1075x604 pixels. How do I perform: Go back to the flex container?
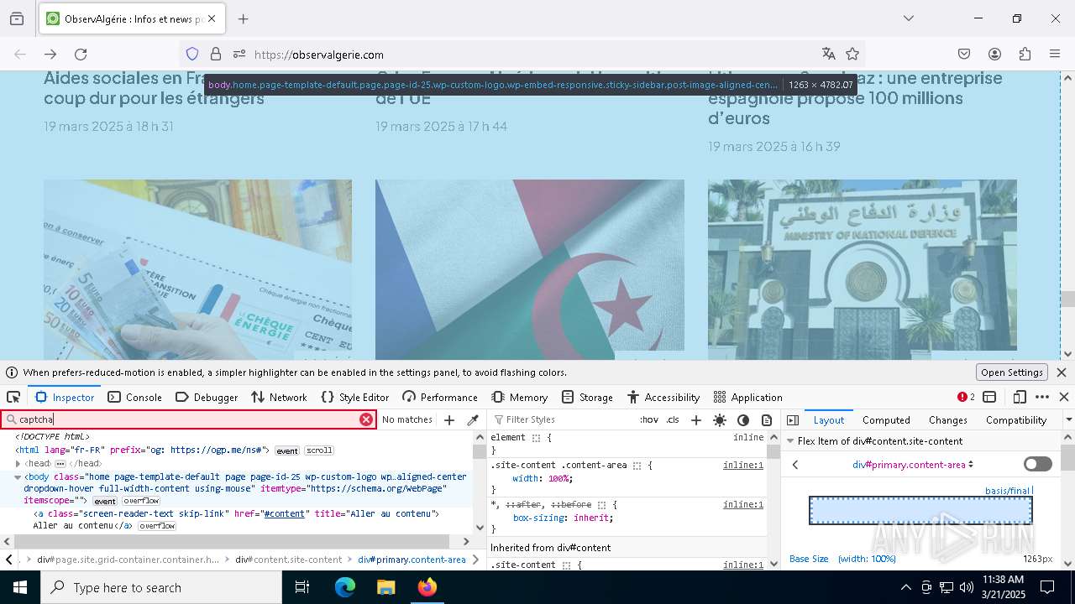[795, 464]
